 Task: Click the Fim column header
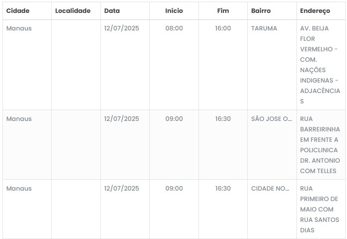pyautogui.click(x=223, y=11)
